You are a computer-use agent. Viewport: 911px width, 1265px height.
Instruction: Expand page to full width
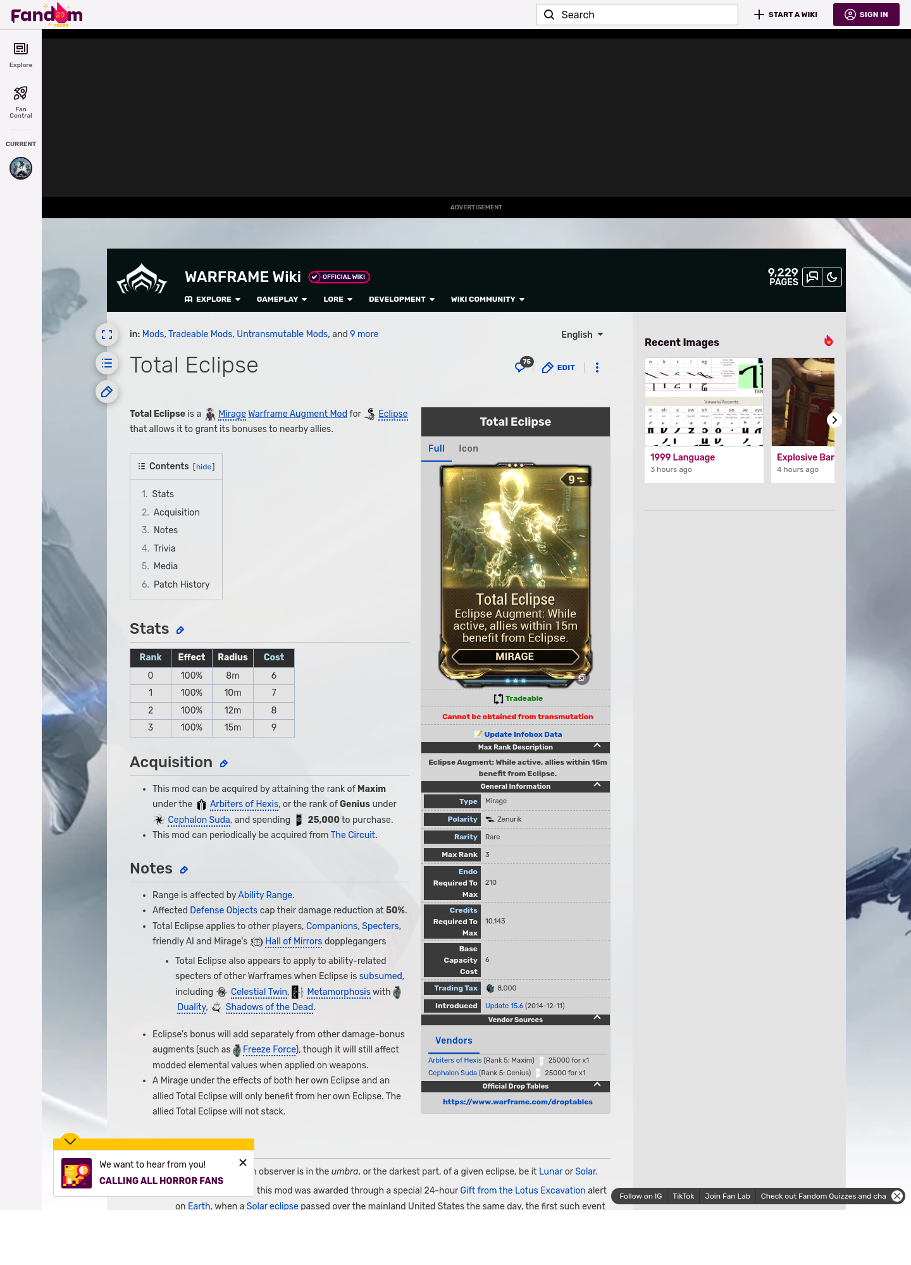pos(107,335)
